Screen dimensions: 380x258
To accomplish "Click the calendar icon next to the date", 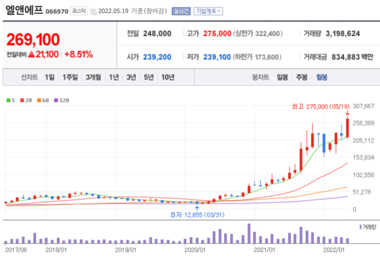I will point(93,11).
